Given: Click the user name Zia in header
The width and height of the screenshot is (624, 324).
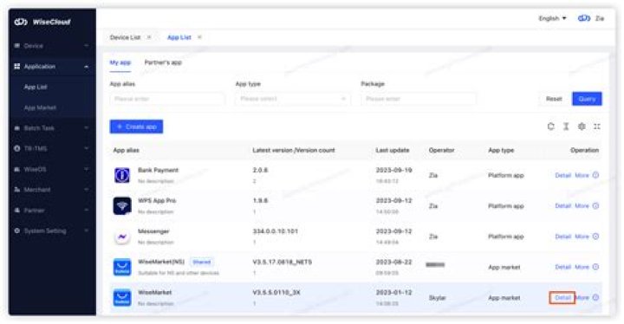Looking at the screenshot, I should tap(600, 18).
